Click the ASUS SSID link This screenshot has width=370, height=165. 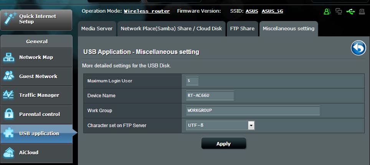tap(252, 11)
